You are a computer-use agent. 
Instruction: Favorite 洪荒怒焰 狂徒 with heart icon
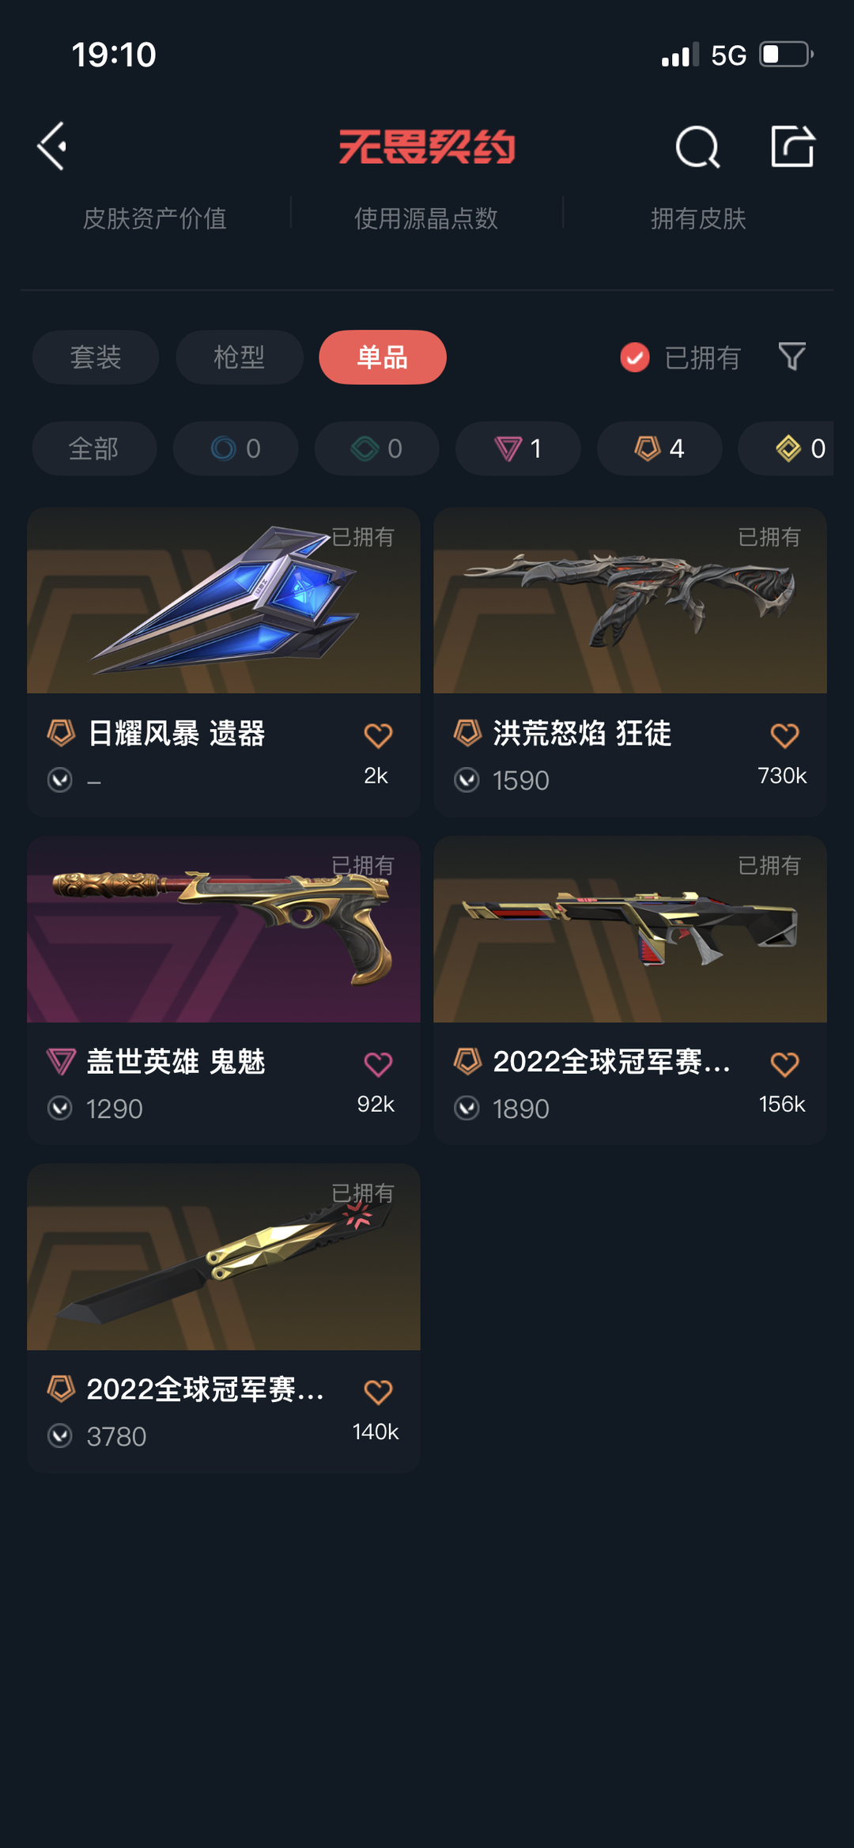[x=784, y=736]
